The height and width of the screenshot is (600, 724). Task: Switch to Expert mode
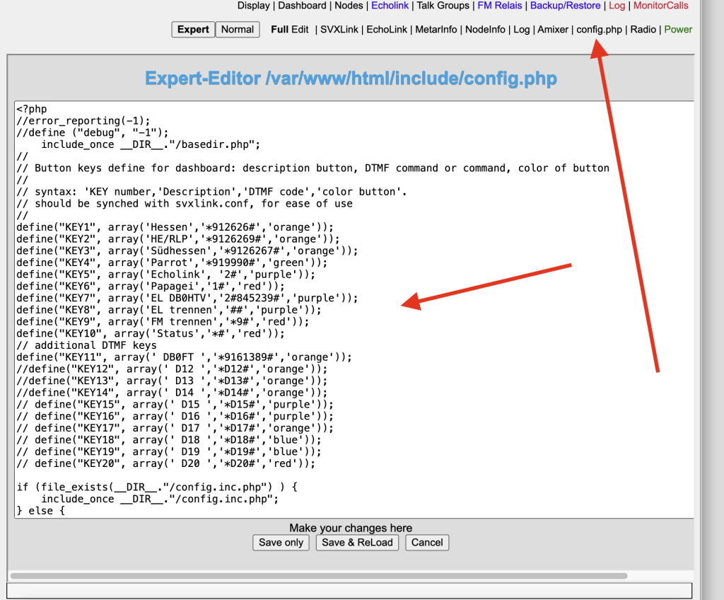pos(193,30)
